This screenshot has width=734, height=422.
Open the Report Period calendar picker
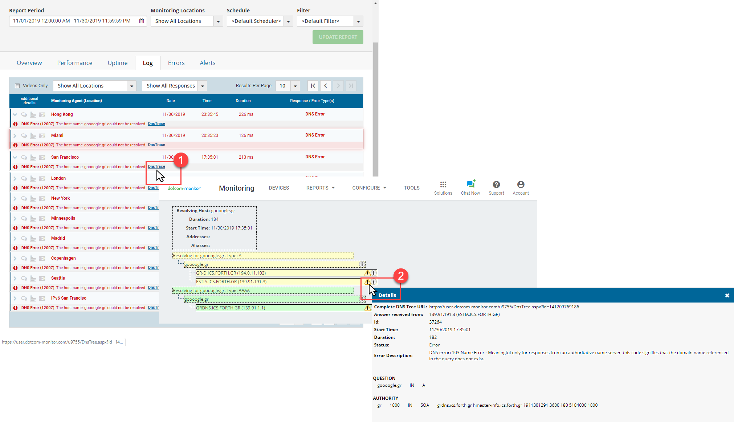point(142,21)
